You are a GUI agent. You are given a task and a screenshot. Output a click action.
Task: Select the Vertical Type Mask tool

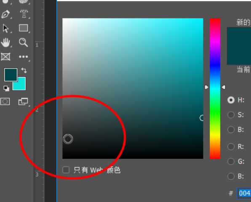[24, 14]
